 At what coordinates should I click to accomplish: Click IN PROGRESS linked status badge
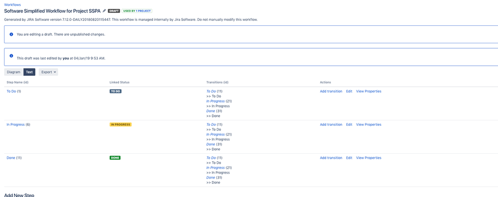pos(120,124)
